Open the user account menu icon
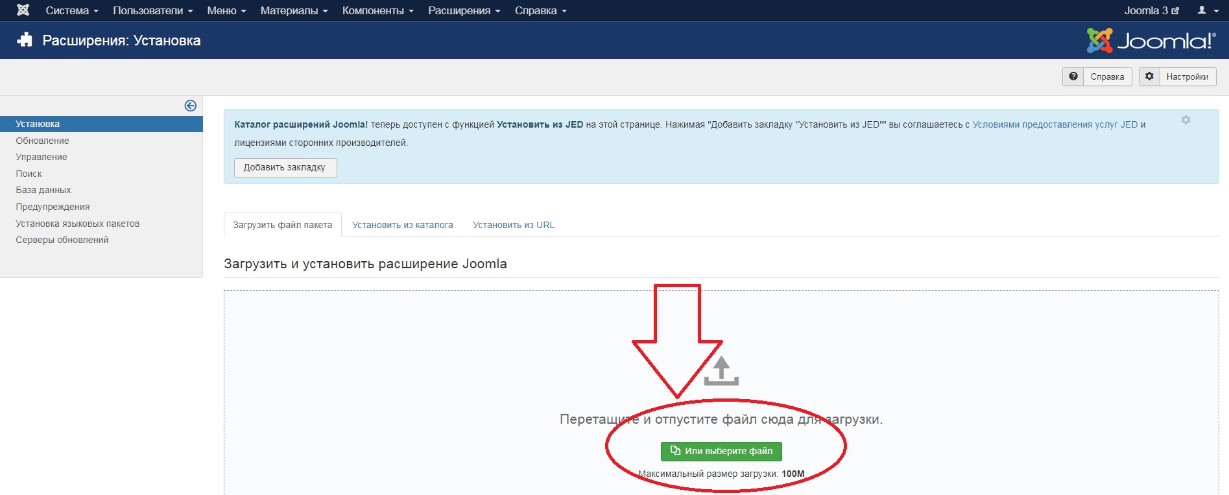The width and height of the screenshot is (1229, 495). pyautogui.click(x=1208, y=10)
